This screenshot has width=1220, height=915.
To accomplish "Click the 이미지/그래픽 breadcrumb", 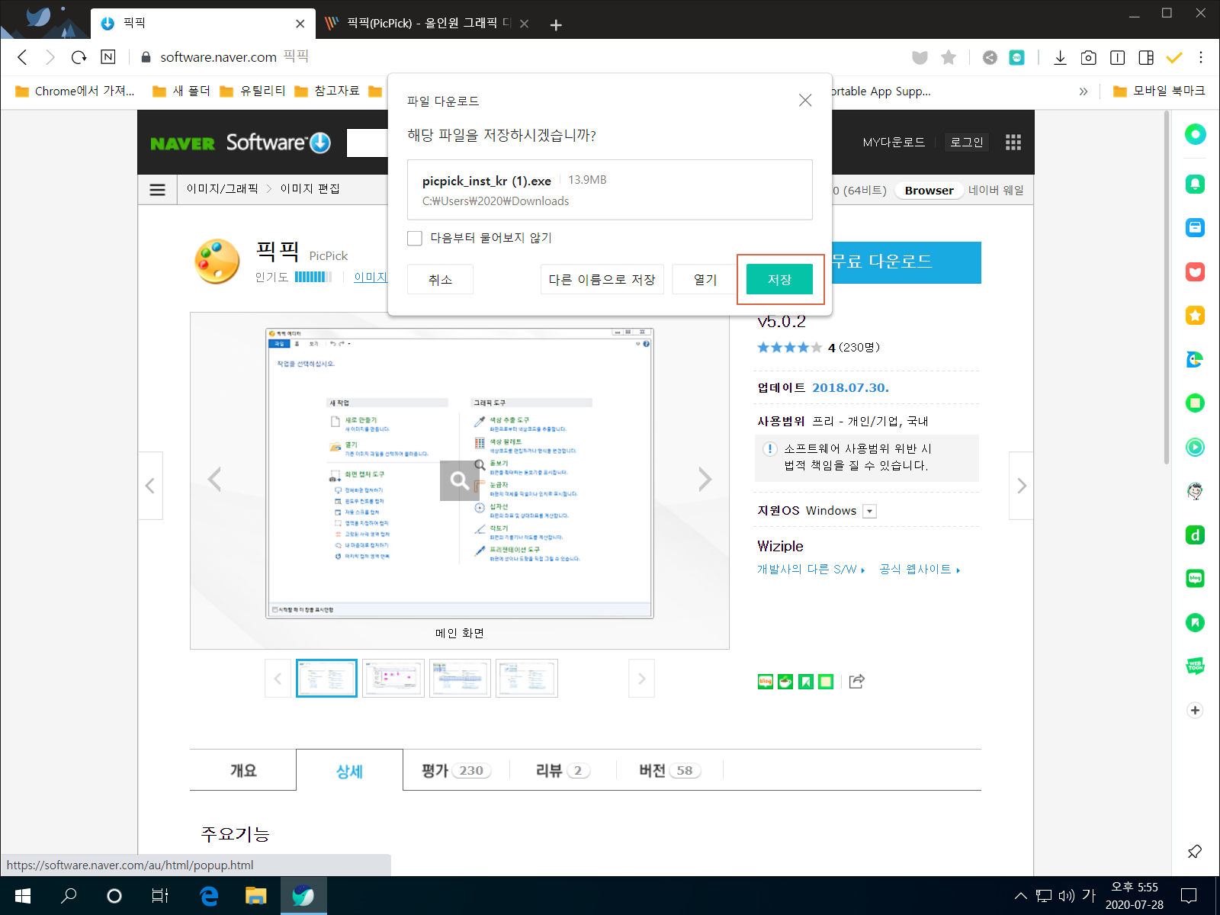I will tap(223, 189).
